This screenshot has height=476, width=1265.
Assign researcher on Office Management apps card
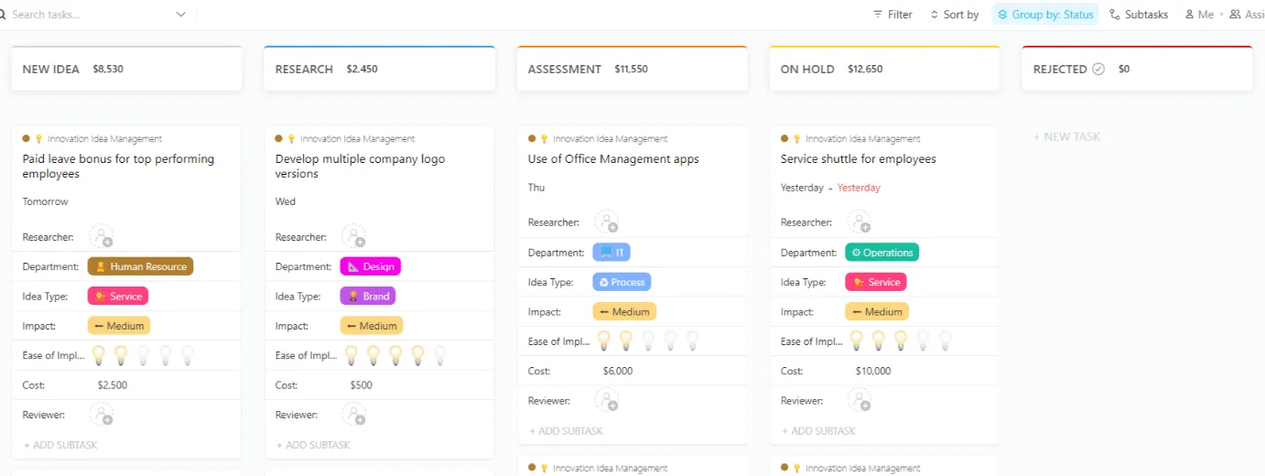(607, 222)
